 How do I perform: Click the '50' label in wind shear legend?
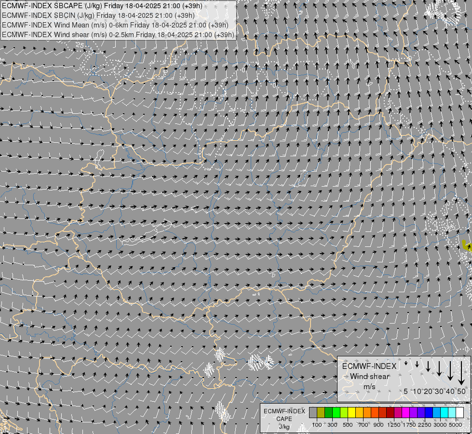[461, 391]
